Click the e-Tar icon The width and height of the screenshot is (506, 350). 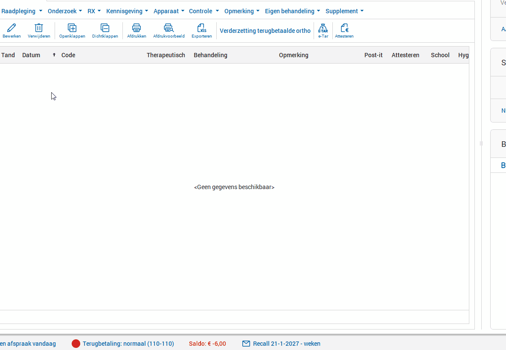pyautogui.click(x=323, y=28)
